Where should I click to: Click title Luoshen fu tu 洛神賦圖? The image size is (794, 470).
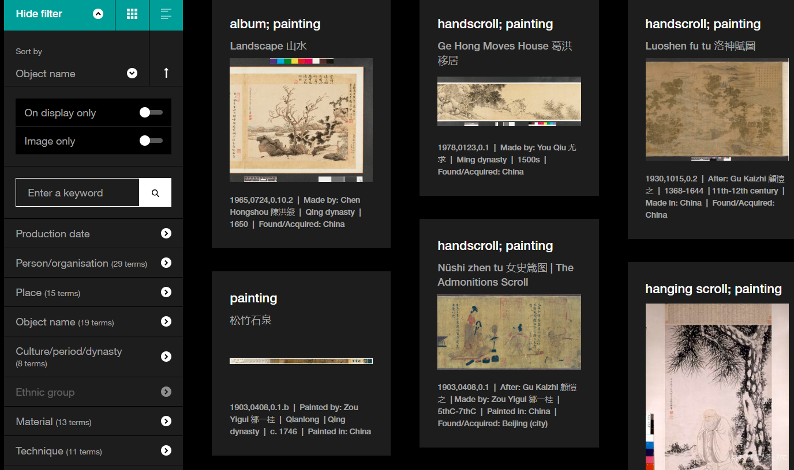tap(700, 46)
